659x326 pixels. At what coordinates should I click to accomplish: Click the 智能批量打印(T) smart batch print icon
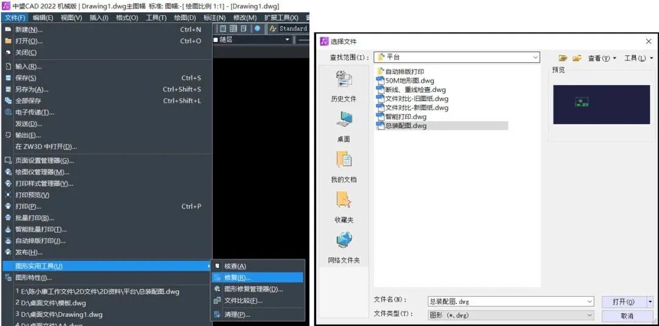click(8, 230)
